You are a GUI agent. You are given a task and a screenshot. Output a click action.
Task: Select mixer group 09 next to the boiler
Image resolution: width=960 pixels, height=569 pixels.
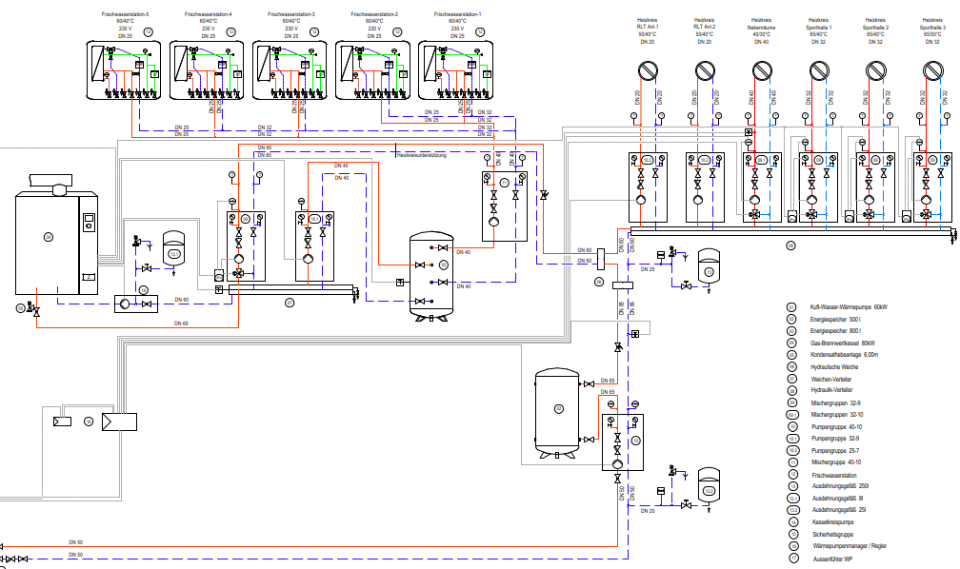coord(246,245)
